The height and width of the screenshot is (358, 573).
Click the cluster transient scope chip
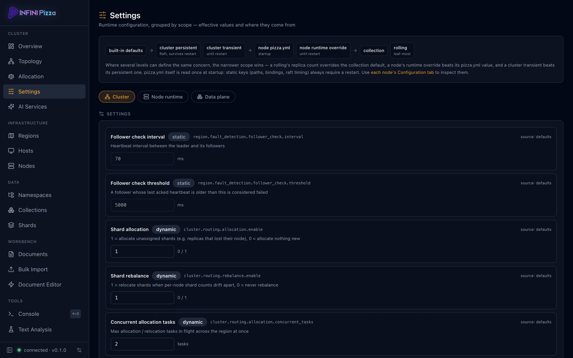tap(224, 51)
